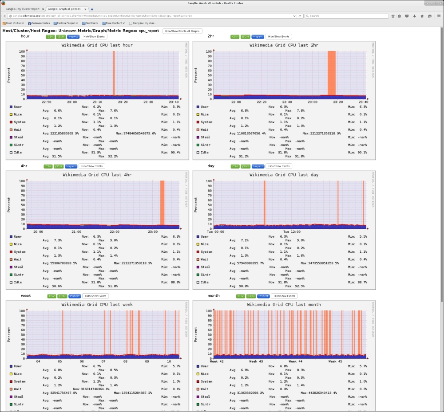Toggle Hide/Show Events for month graph
Viewport: 444px width, 412px height.
284,296
